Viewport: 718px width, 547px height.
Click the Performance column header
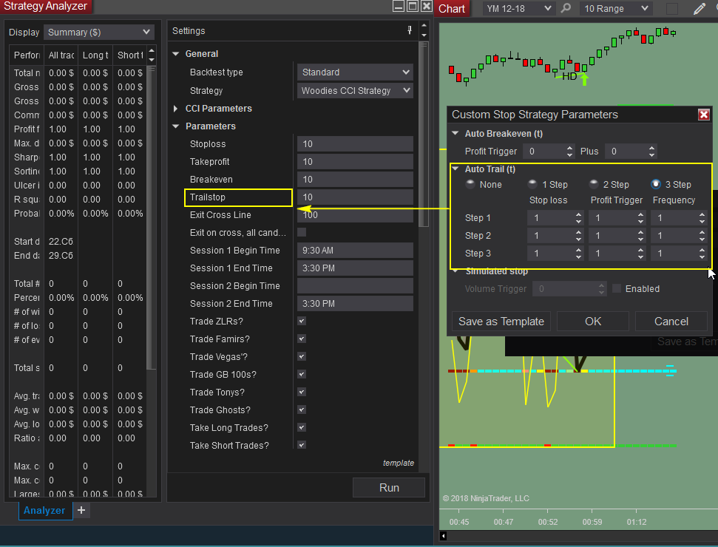pyautogui.click(x=27, y=55)
